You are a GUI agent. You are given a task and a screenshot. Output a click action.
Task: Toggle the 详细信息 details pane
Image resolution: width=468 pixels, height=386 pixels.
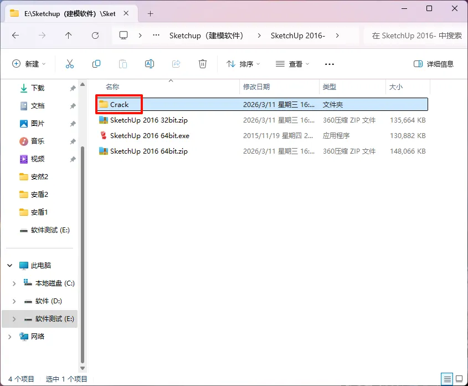coord(433,64)
